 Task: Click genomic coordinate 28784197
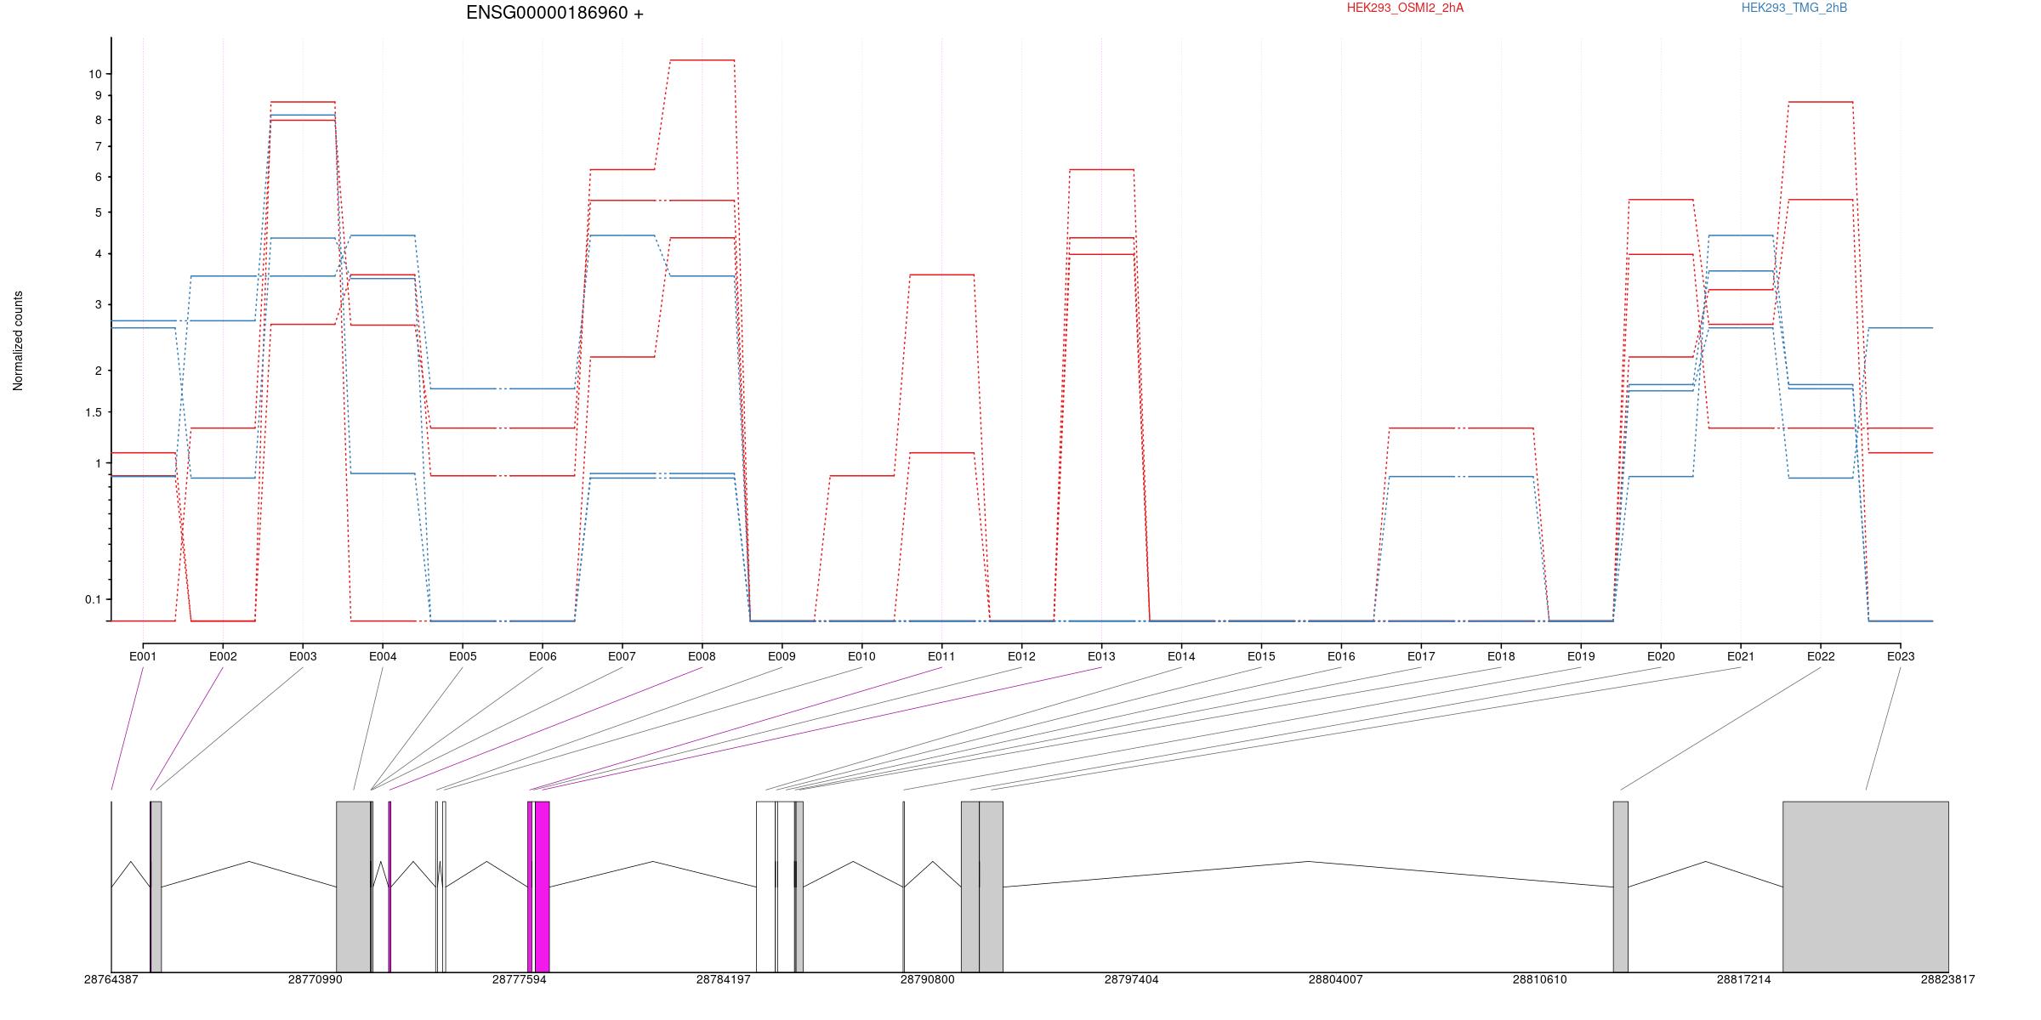[724, 980]
